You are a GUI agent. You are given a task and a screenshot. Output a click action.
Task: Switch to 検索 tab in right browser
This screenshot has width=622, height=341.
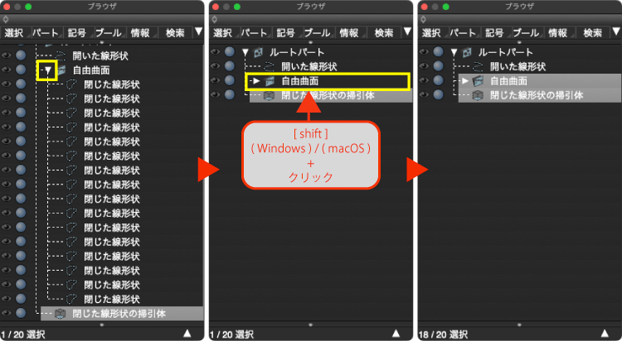[592, 33]
